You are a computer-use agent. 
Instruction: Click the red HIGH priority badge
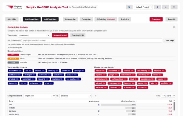(x=13, y=55)
